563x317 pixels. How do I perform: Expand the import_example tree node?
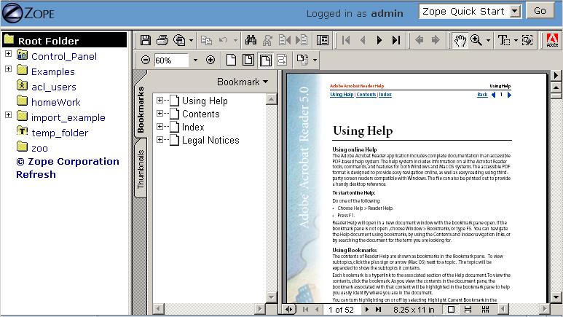tap(8, 114)
